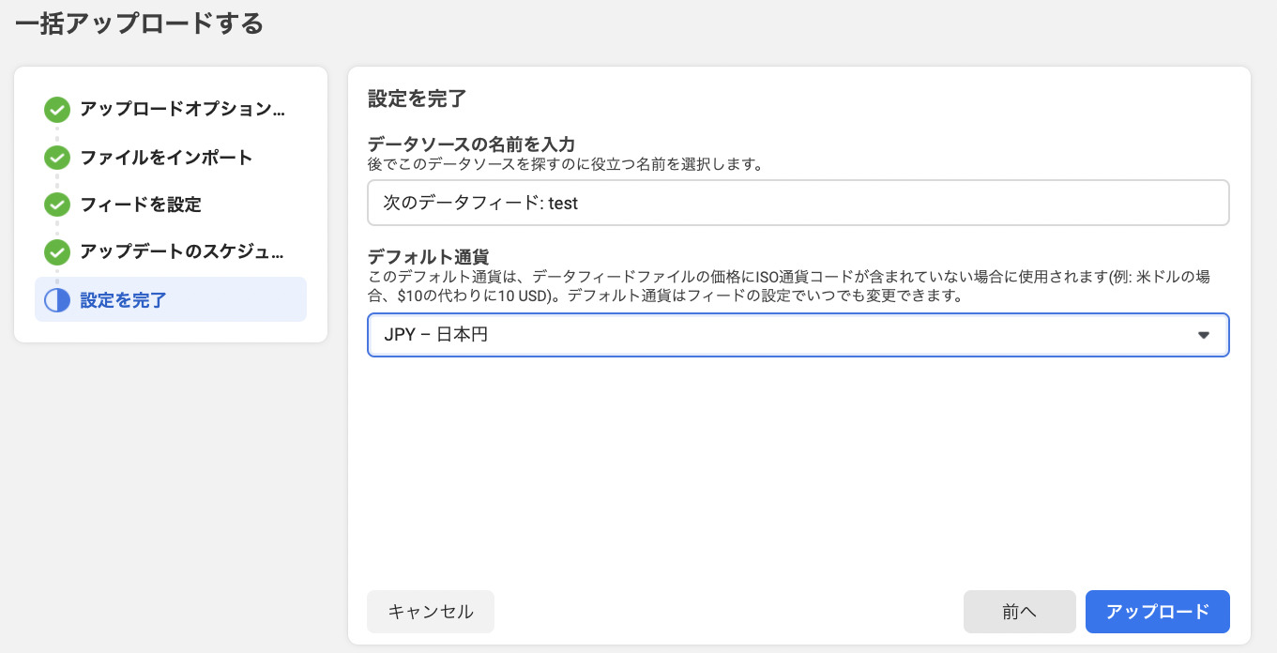Click green checkmark icon beside アップロードオプション step

tap(57, 110)
